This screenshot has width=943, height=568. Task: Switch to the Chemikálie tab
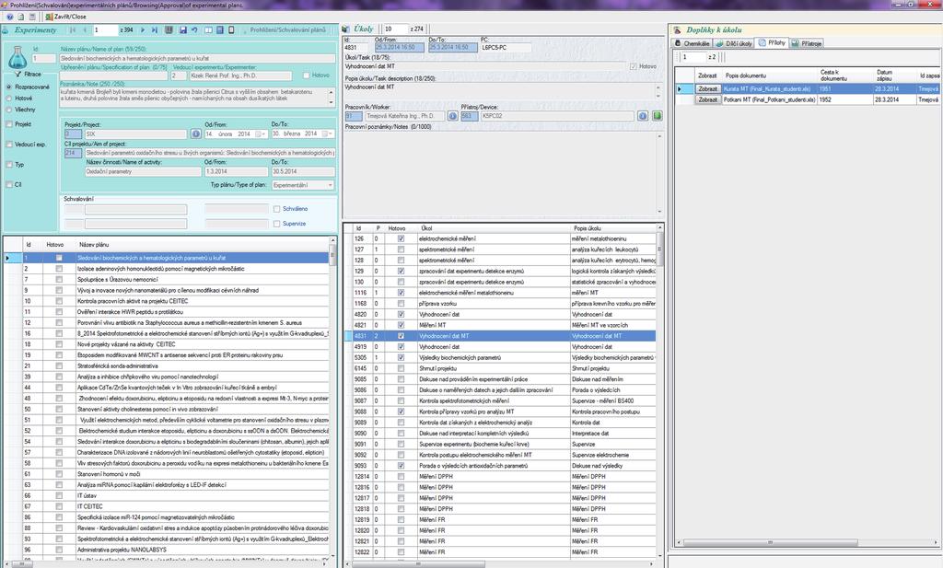point(693,43)
